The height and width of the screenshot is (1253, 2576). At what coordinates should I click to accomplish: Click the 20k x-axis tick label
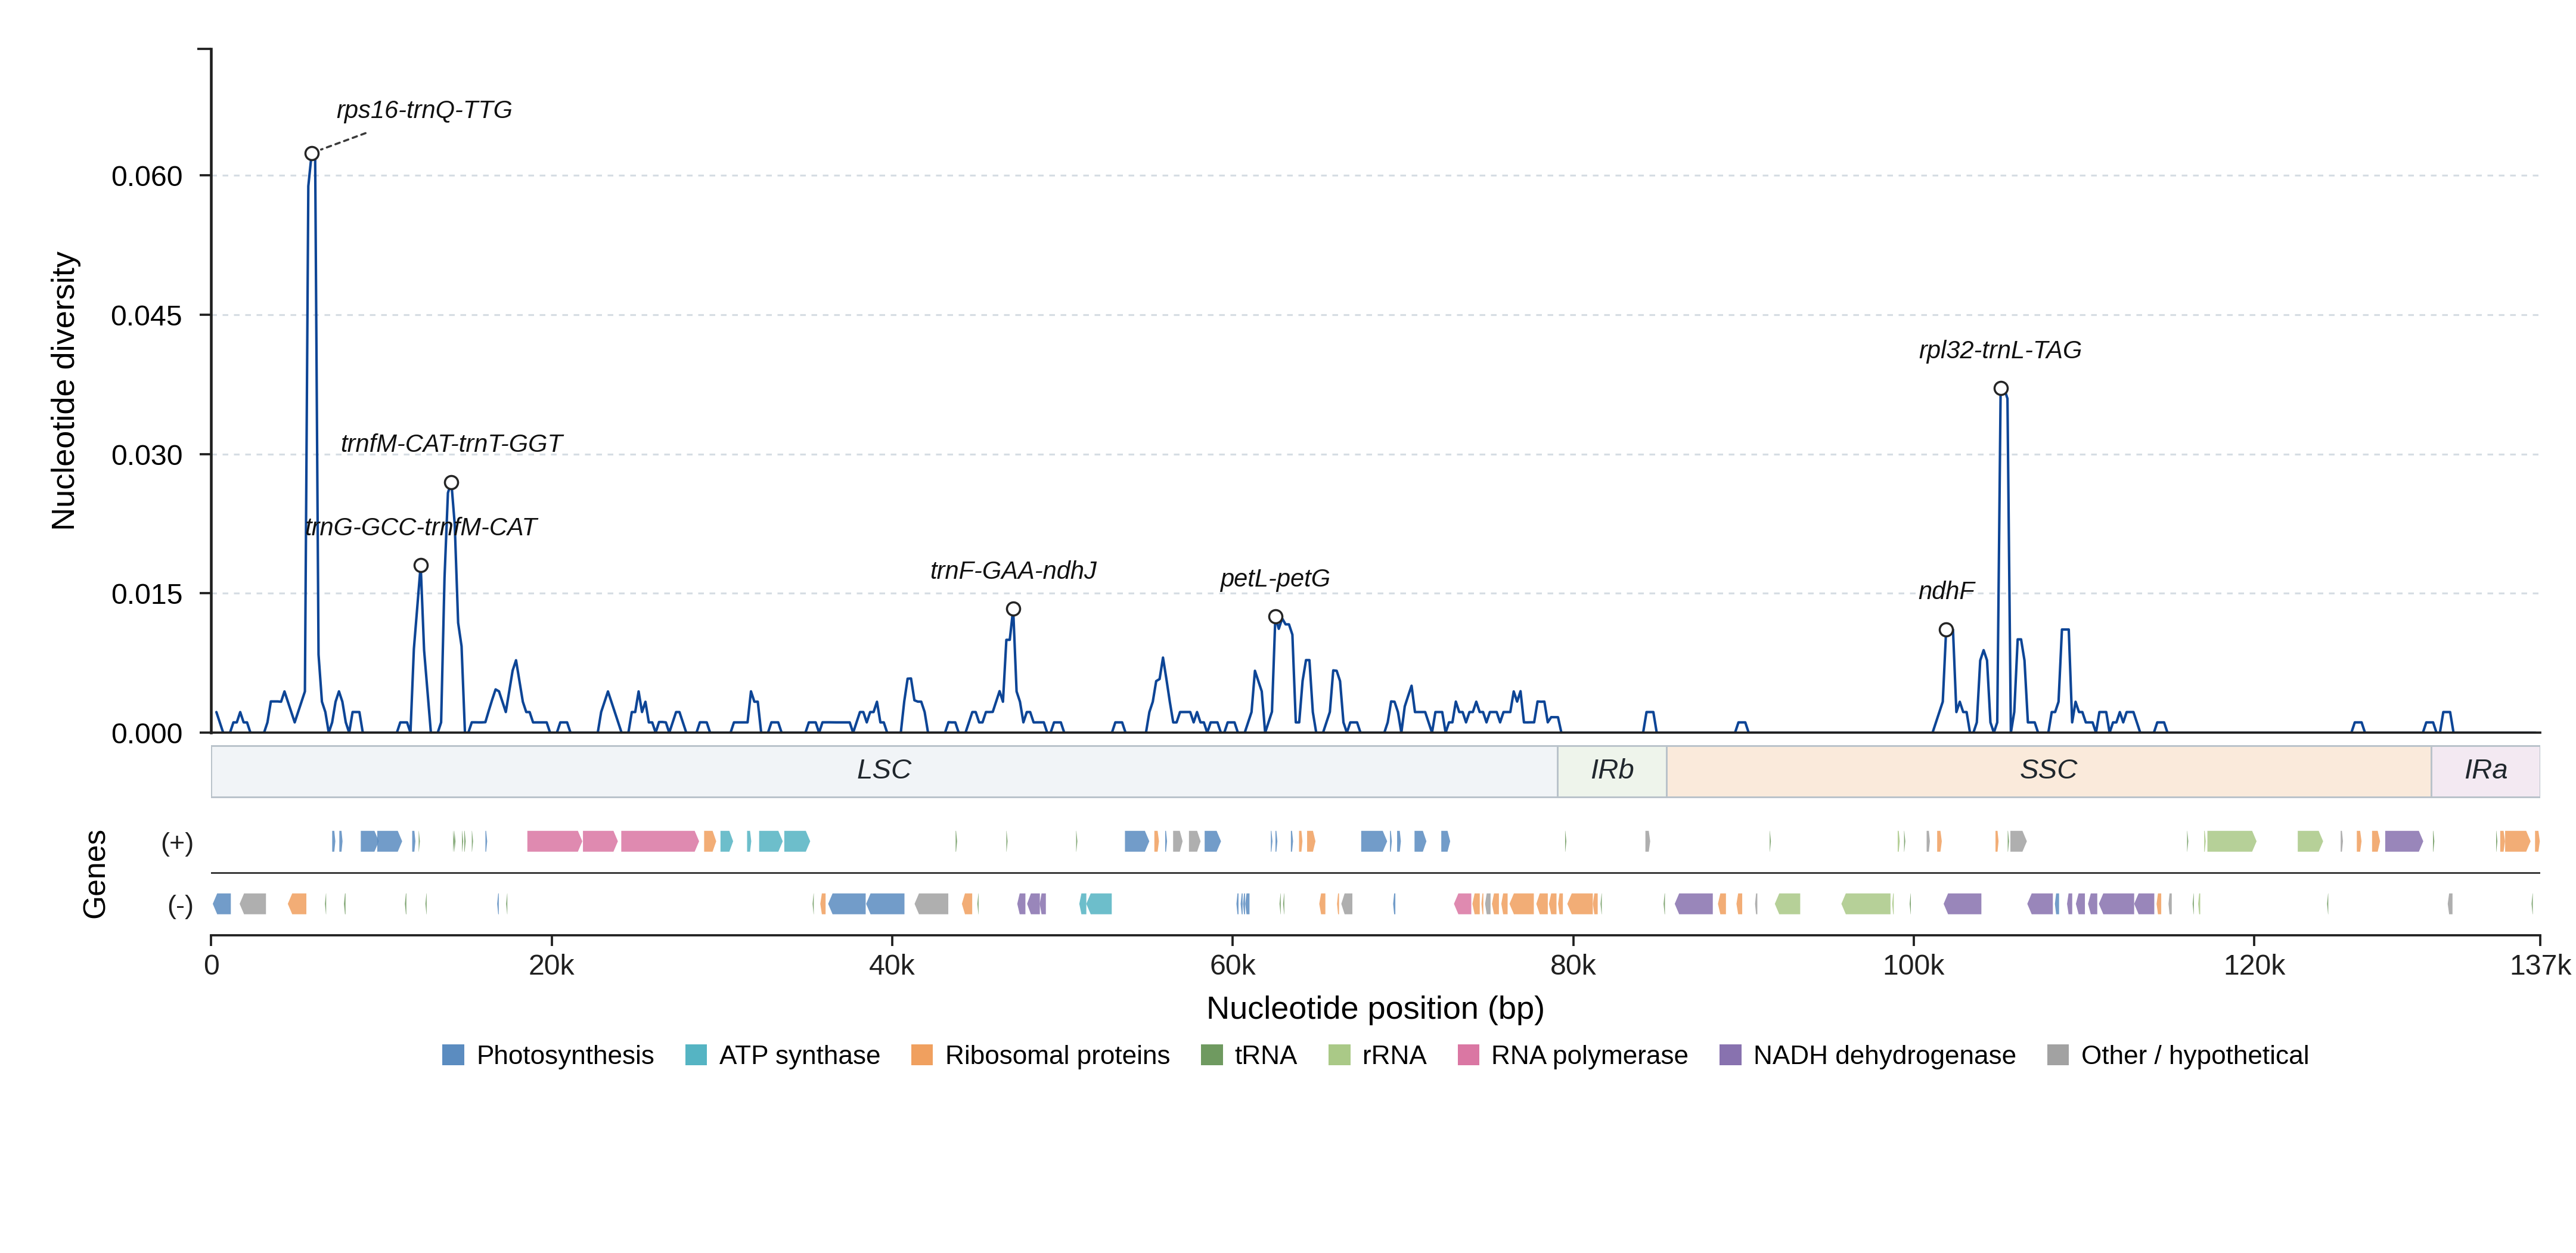pyautogui.click(x=552, y=966)
